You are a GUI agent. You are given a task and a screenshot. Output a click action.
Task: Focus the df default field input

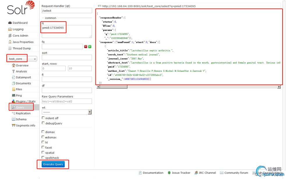[67, 90]
